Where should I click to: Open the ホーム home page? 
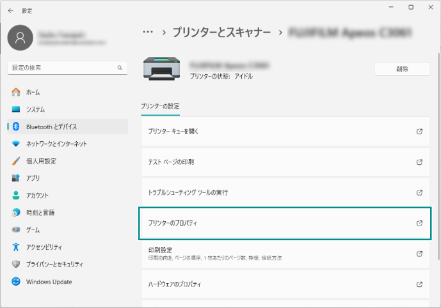[x=33, y=92]
